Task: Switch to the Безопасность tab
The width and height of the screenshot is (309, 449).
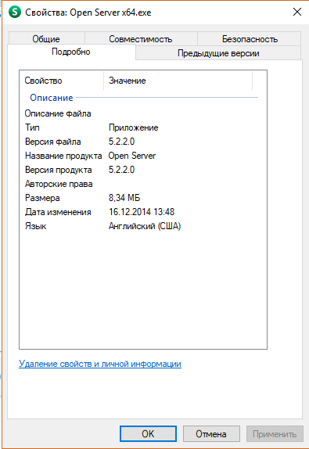Action: tap(250, 38)
